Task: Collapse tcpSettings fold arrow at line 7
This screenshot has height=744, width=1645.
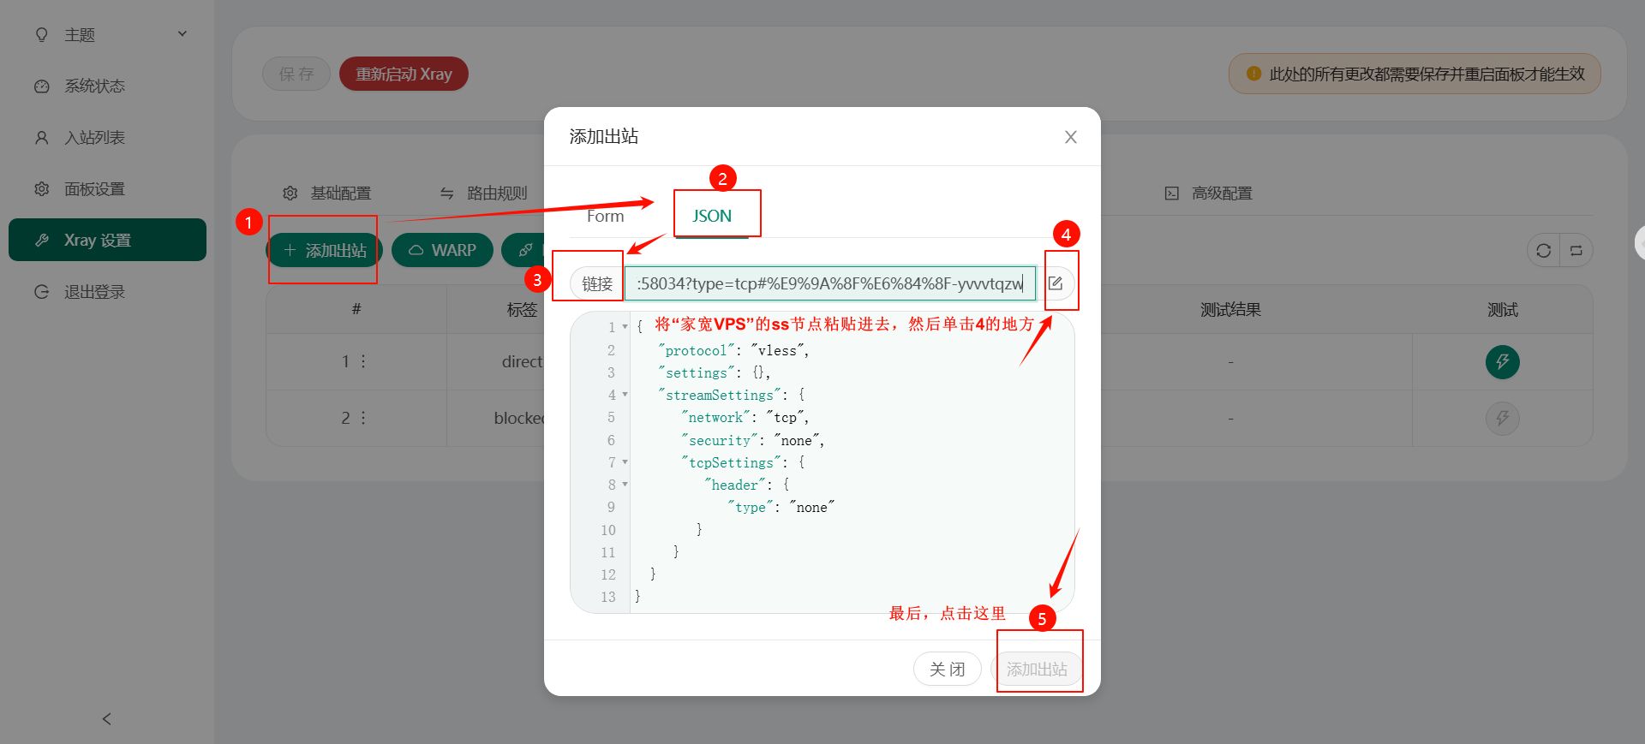Action: click(x=625, y=462)
